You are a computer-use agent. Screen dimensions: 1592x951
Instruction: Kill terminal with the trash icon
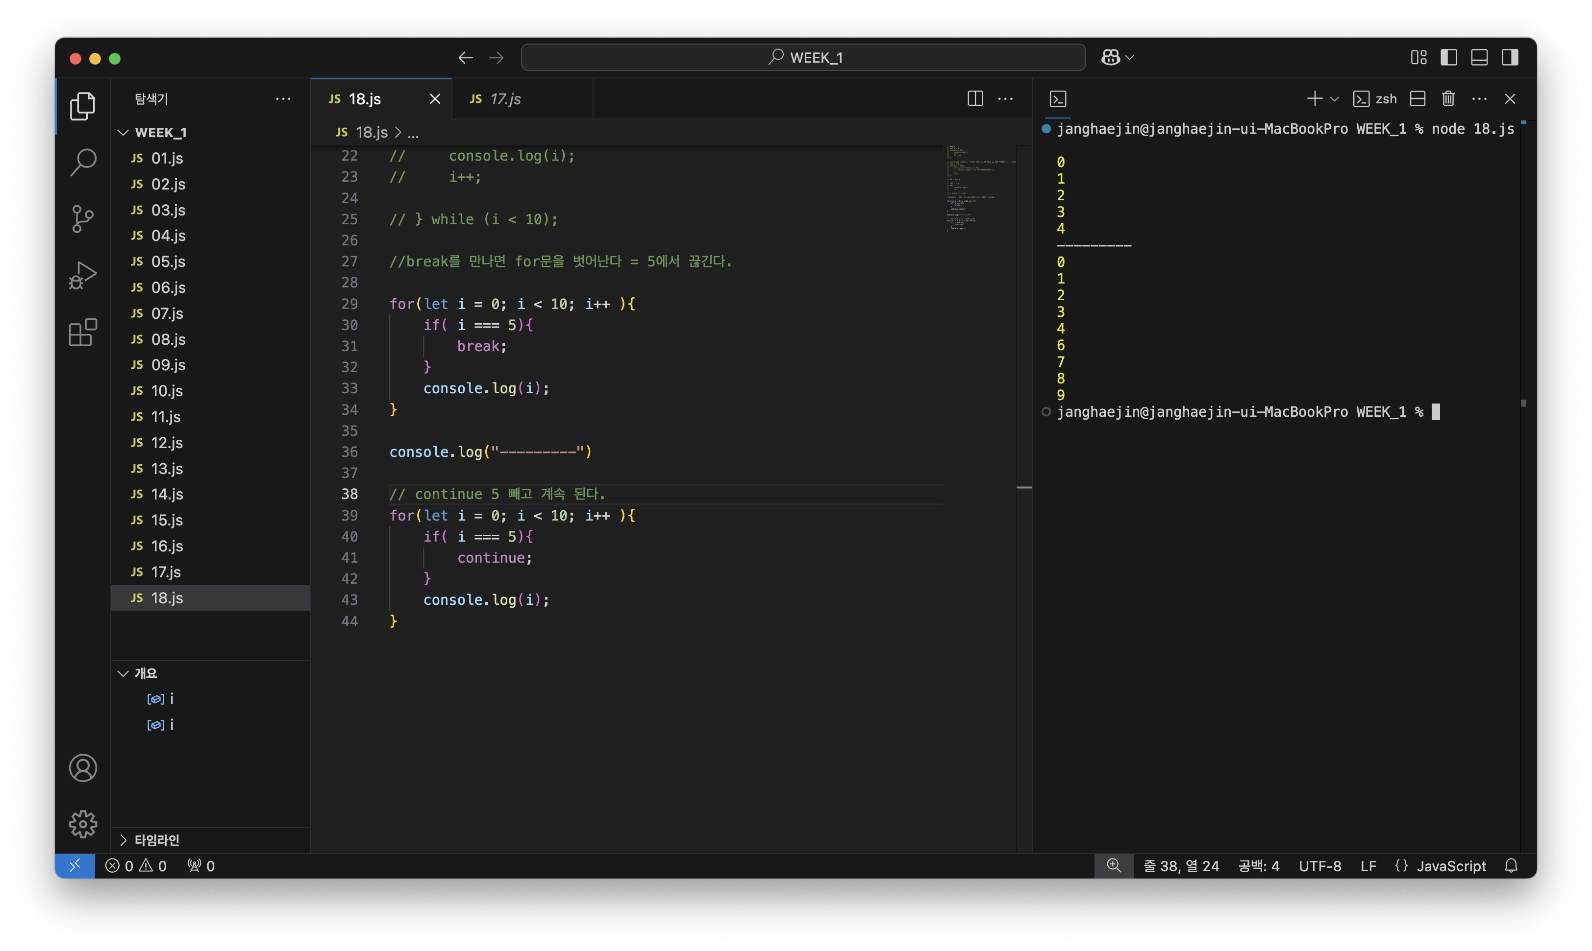[x=1448, y=99]
